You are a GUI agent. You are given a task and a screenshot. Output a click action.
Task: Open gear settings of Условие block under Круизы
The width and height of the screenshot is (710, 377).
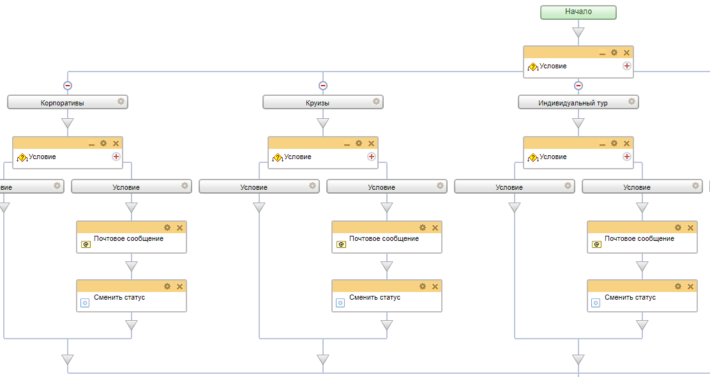[x=359, y=143]
